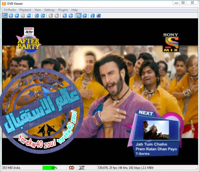The width and height of the screenshot is (200, 172).
Task: Click the 4:3 aspect ratio indicator
Action: click(x=81, y=168)
